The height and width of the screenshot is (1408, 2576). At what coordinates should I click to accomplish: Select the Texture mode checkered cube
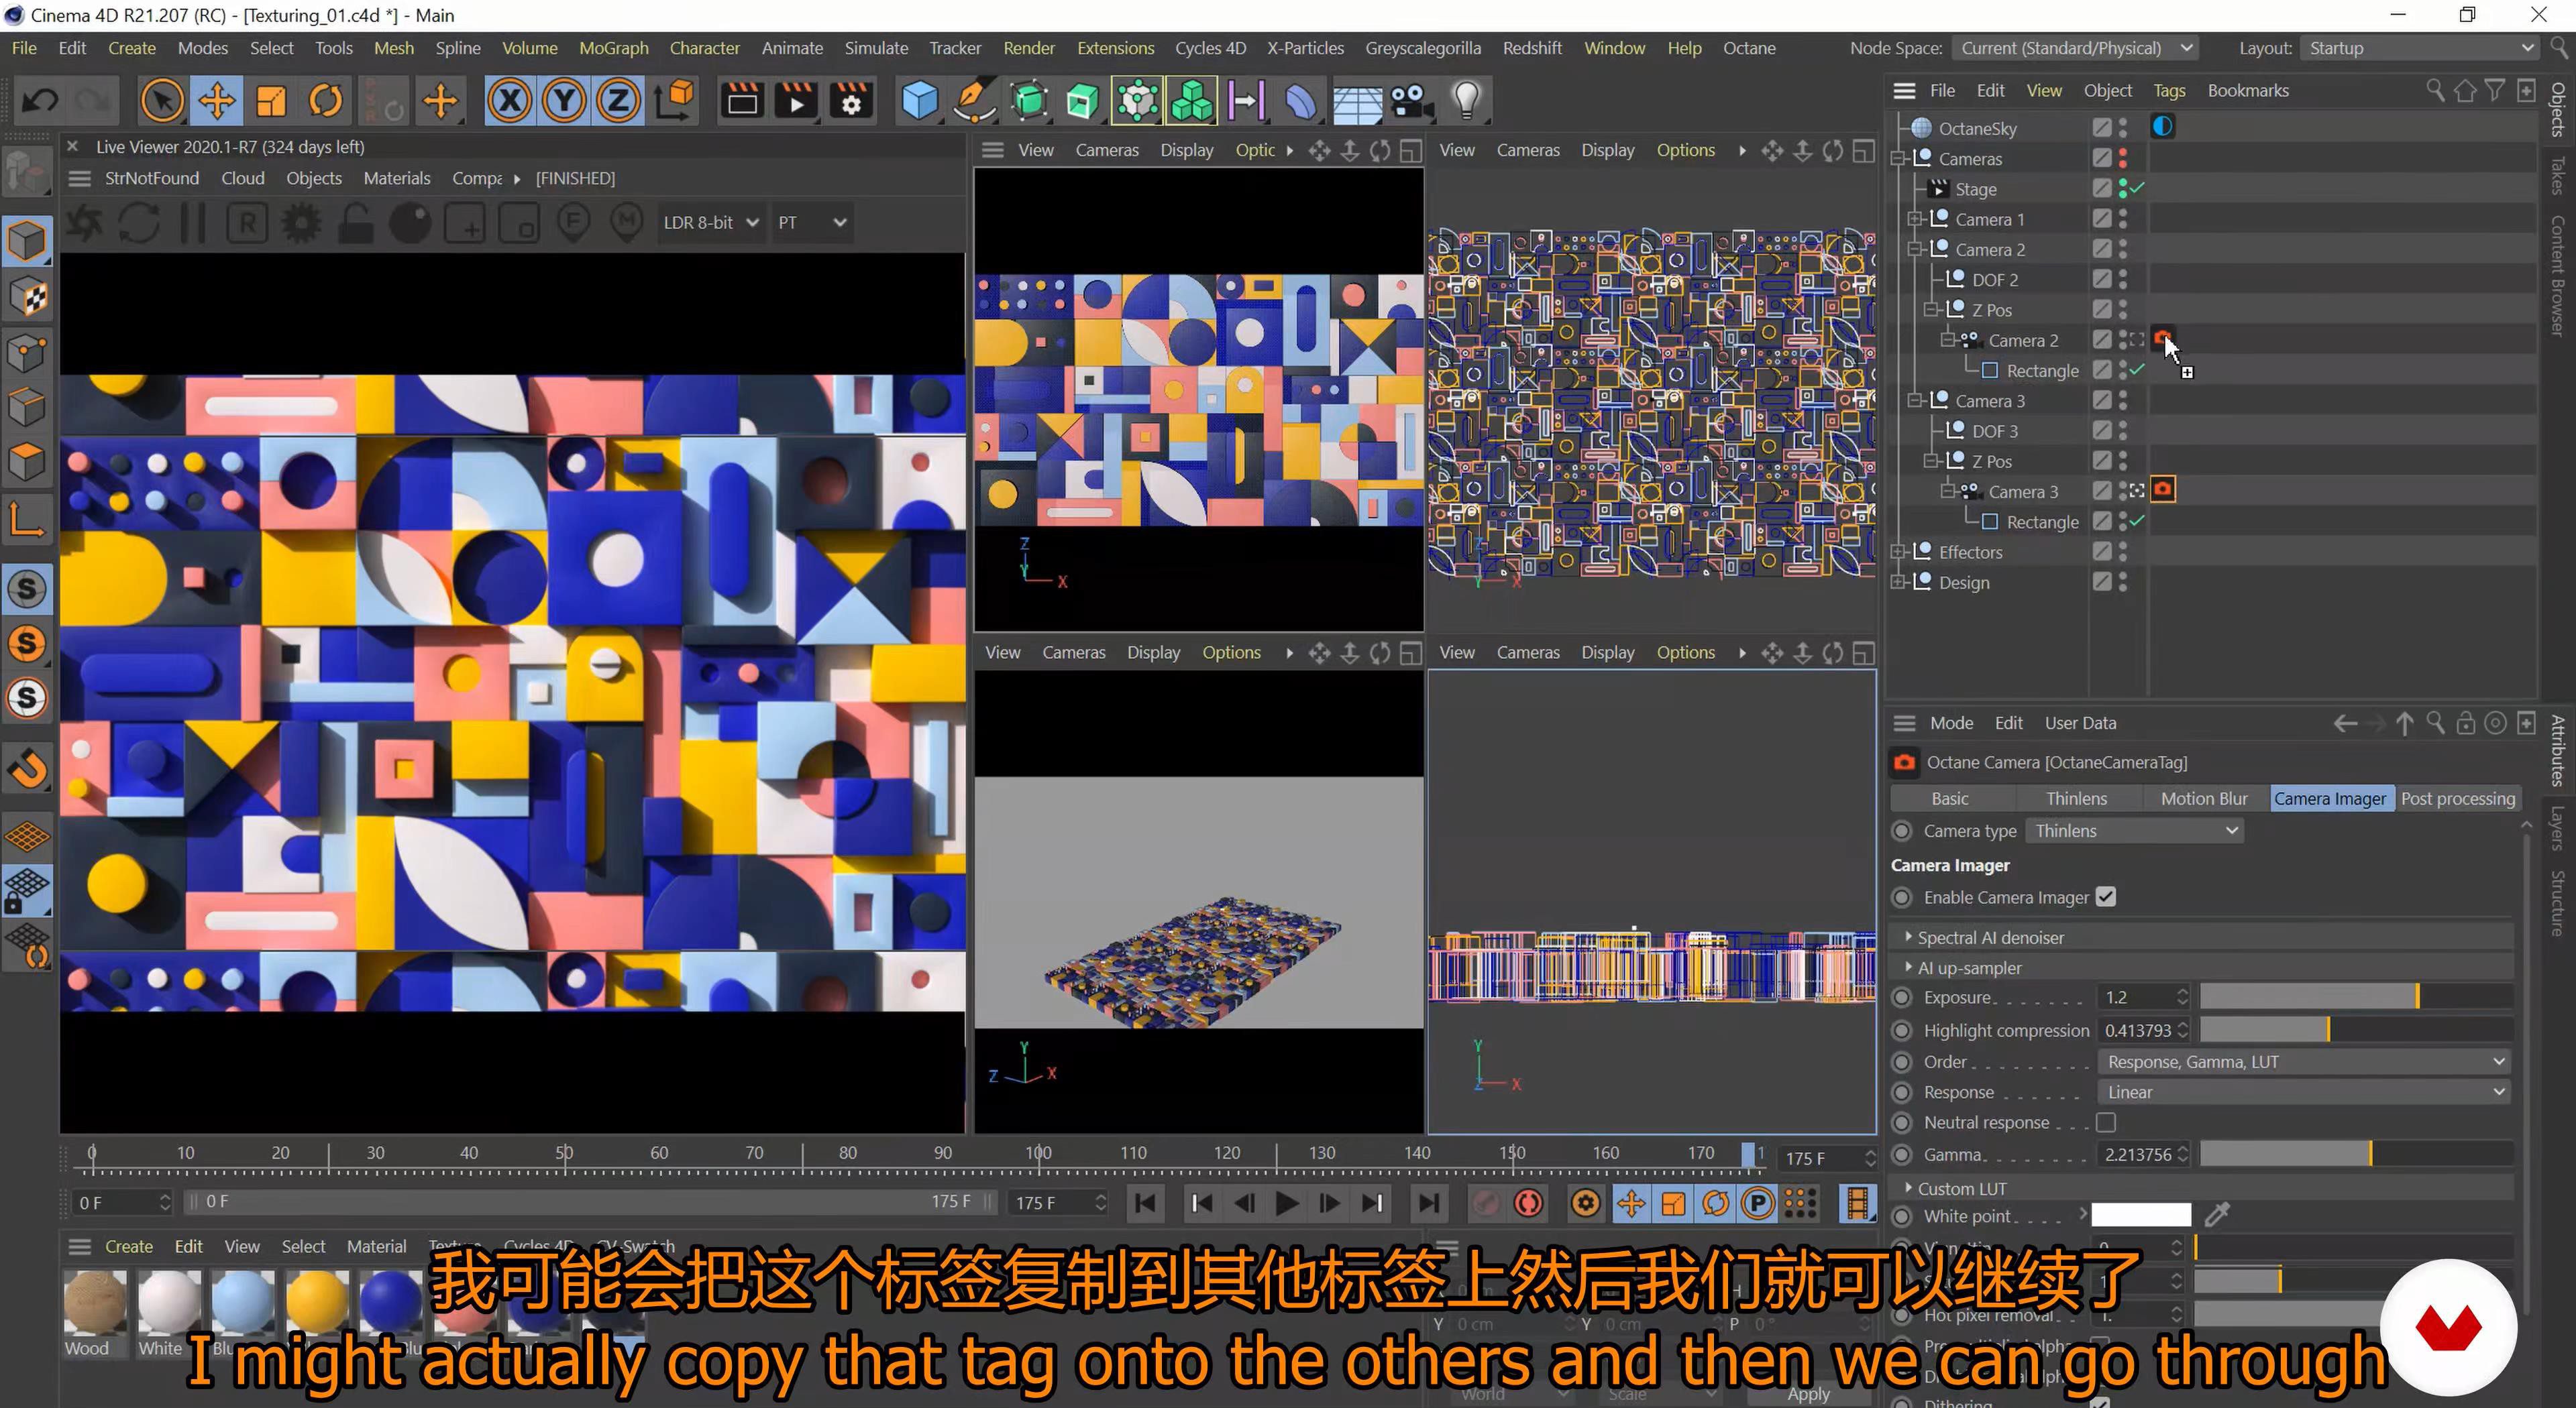[27, 297]
